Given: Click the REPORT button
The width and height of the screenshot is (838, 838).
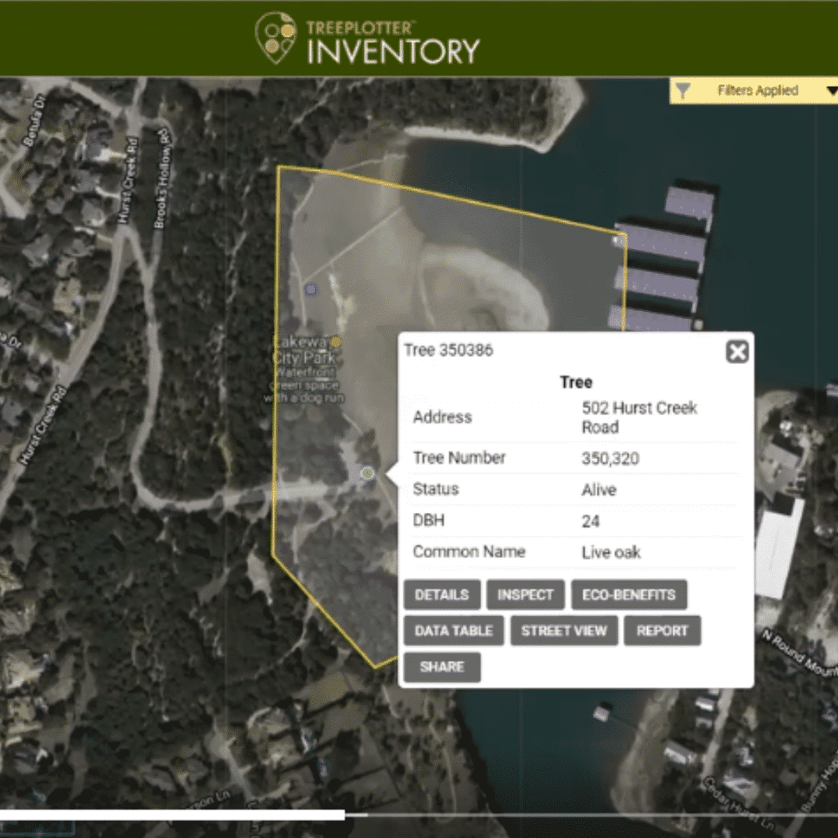Looking at the screenshot, I should (662, 631).
